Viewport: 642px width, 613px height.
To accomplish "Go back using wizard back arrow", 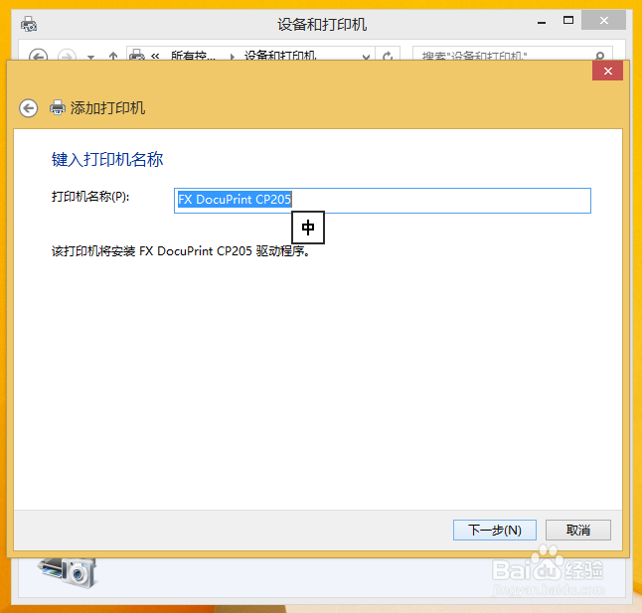I will pyautogui.click(x=28, y=108).
